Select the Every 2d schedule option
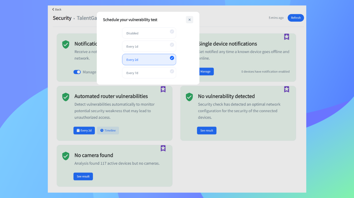This screenshot has width=354, height=198. [x=149, y=59]
